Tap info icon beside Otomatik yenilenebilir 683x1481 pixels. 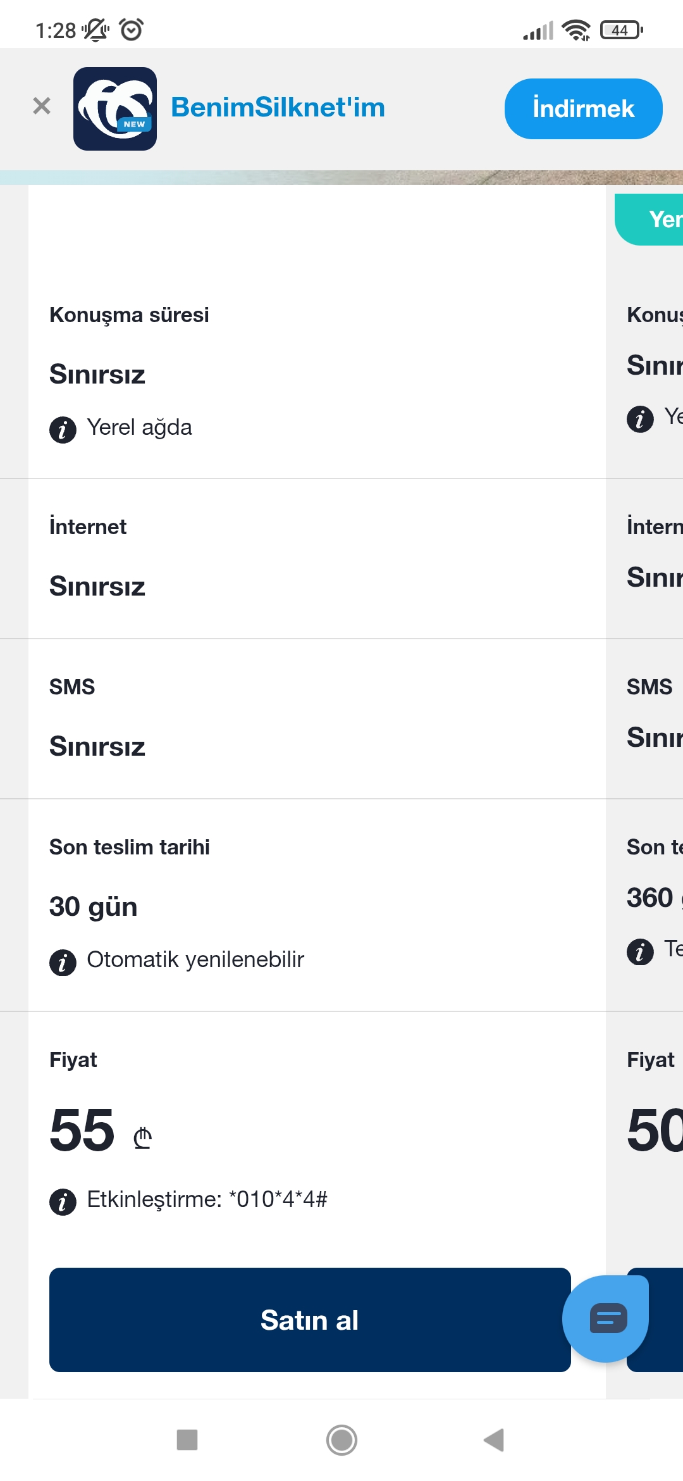63,963
